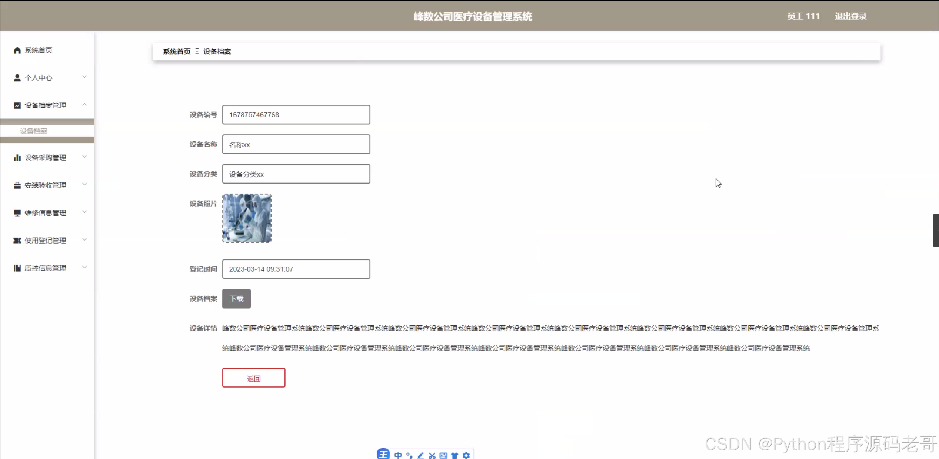
Task: Click the ticket icon for 使用登记管理
Action: point(17,241)
